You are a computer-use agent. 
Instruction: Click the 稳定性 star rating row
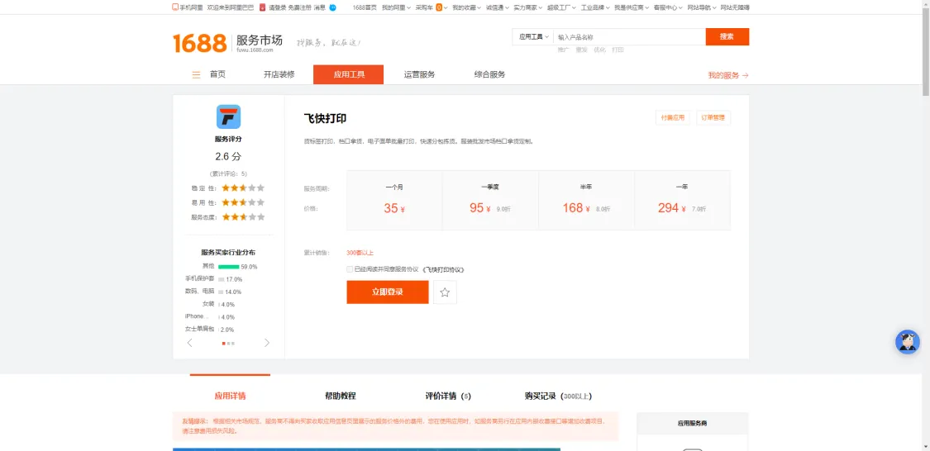228,188
